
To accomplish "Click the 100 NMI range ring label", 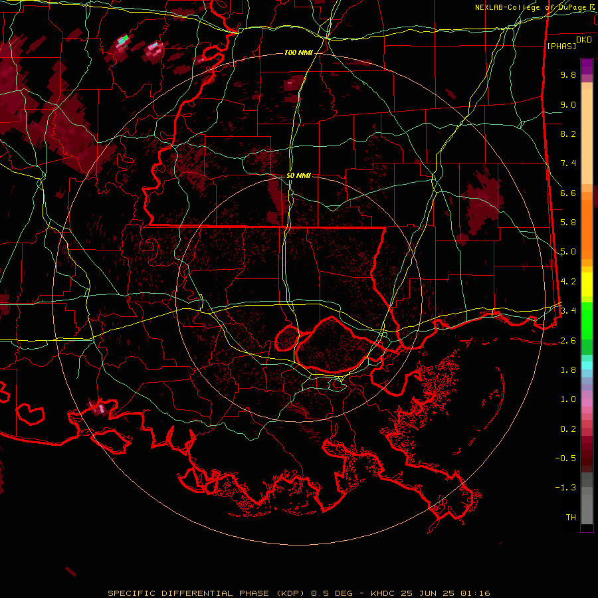I will pos(298,52).
